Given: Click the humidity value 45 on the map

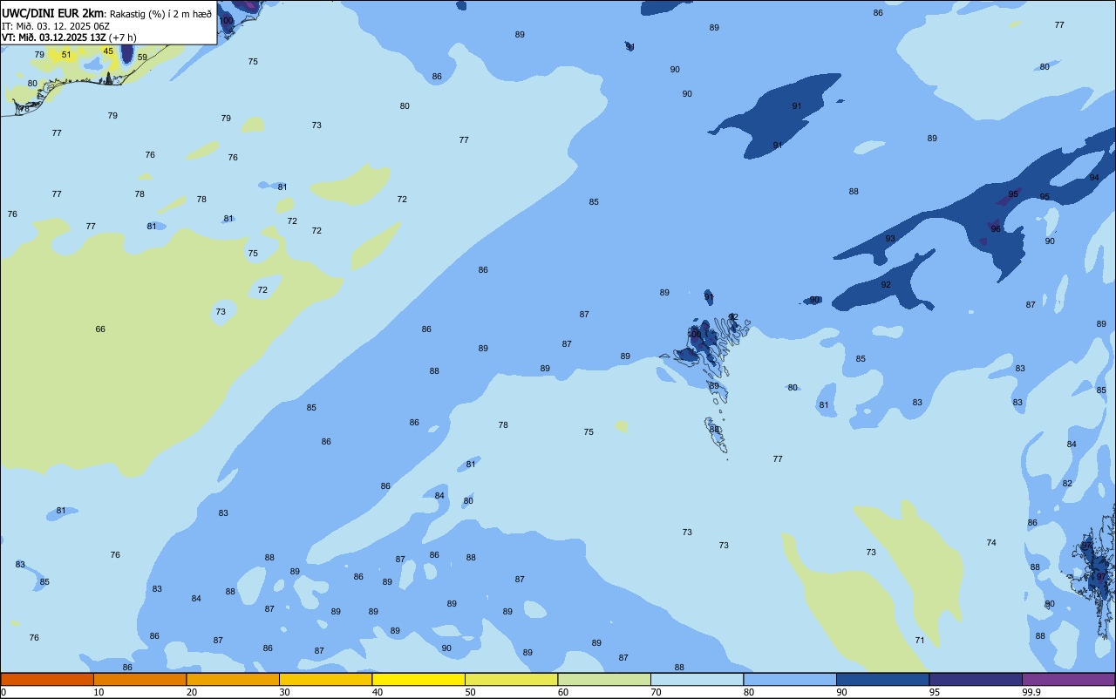Looking at the screenshot, I should pyautogui.click(x=108, y=51).
